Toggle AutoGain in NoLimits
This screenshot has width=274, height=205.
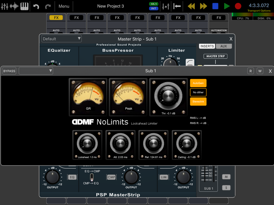[198, 83]
